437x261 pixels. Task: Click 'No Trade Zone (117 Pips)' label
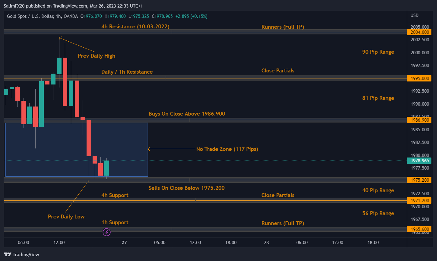click(227, 149)
